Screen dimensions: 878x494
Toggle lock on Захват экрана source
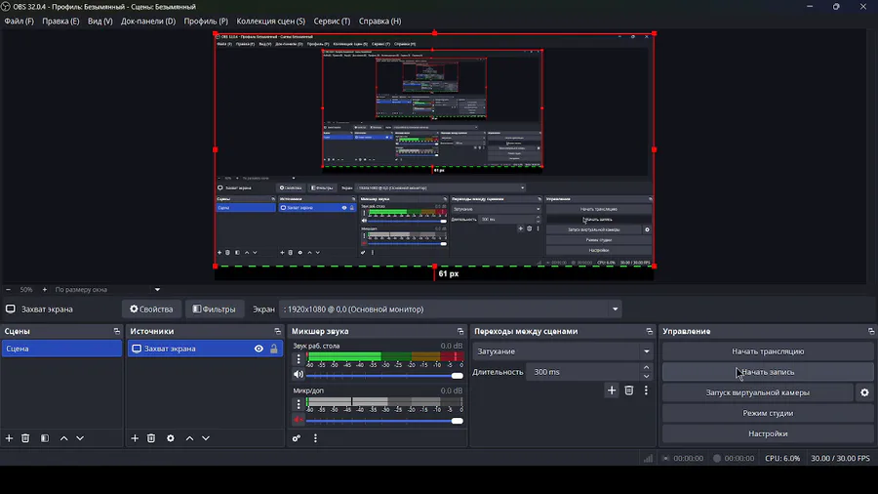(x=274, y=349)
